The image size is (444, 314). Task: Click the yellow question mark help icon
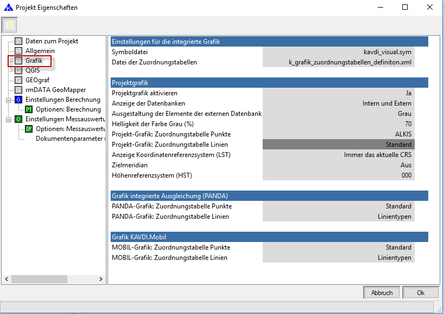9,25
